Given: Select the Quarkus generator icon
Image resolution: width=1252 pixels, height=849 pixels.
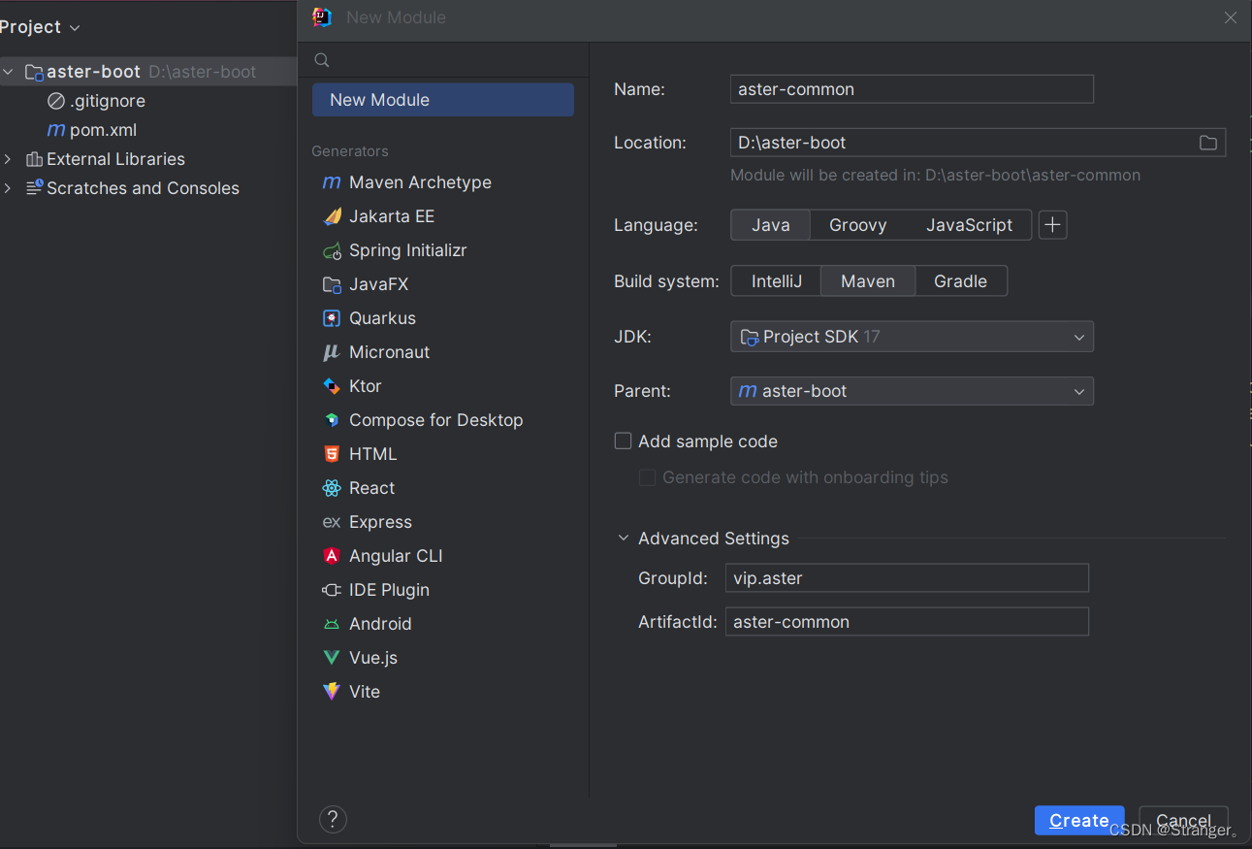Looking at the screenshot, I should 332,318.
